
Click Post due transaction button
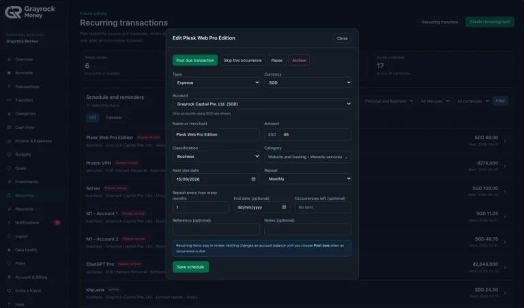point(195,61)
